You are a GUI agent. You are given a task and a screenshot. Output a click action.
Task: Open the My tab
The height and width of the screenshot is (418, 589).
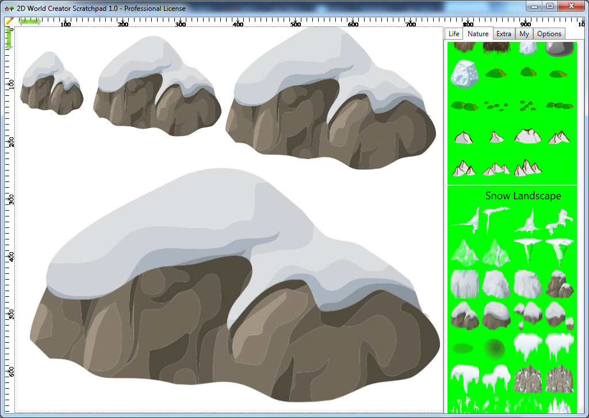coord(524,34)
